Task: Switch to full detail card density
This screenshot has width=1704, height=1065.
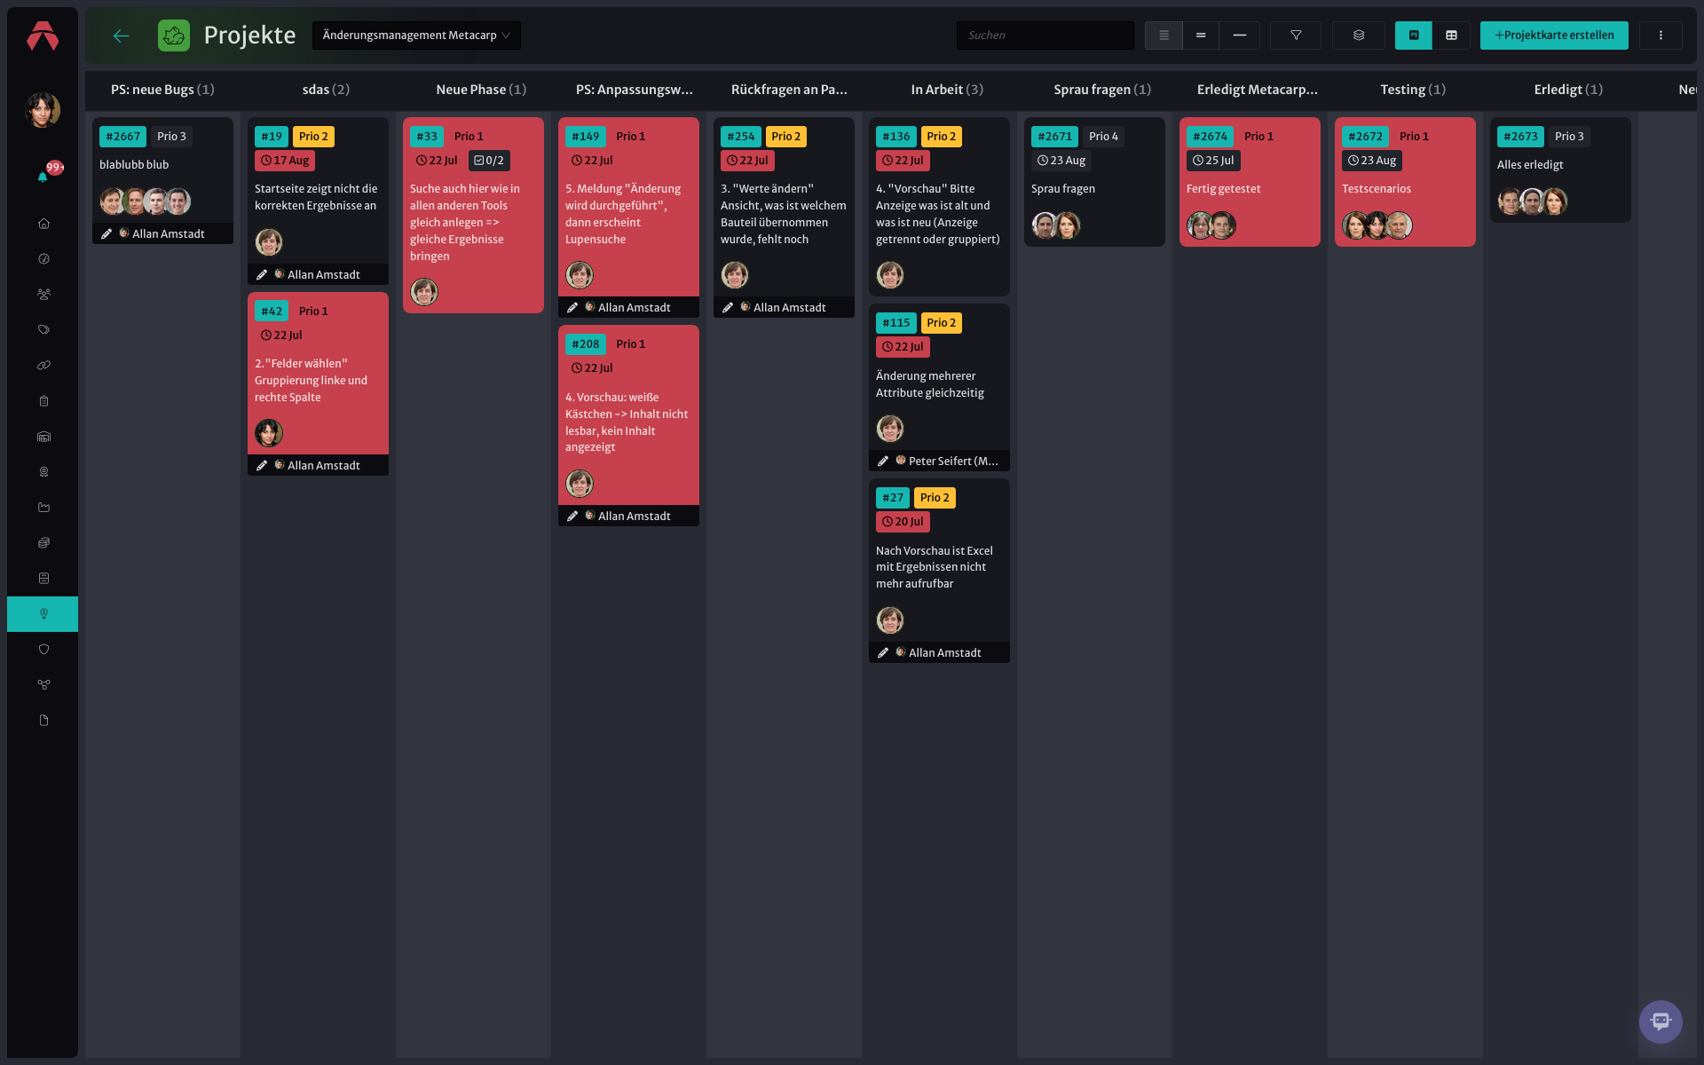Action: tap(1164, 35)
